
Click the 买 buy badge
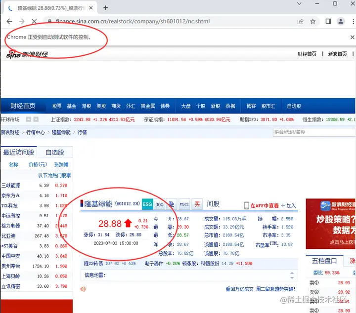tap(197, 204)
